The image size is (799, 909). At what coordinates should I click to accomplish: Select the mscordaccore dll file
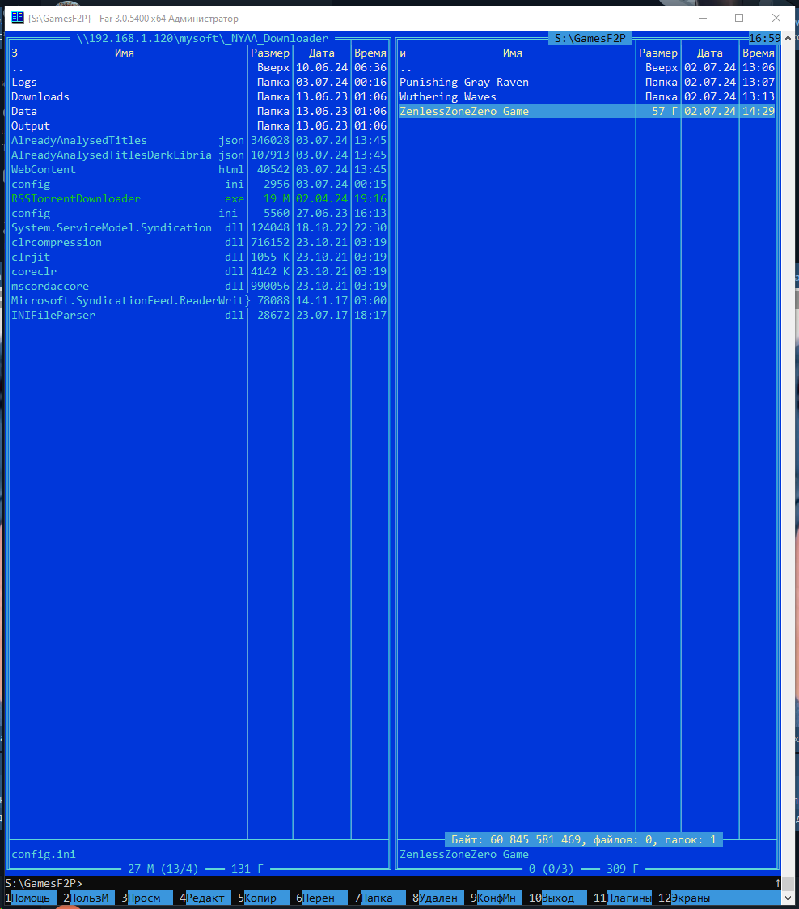point(199,286)
